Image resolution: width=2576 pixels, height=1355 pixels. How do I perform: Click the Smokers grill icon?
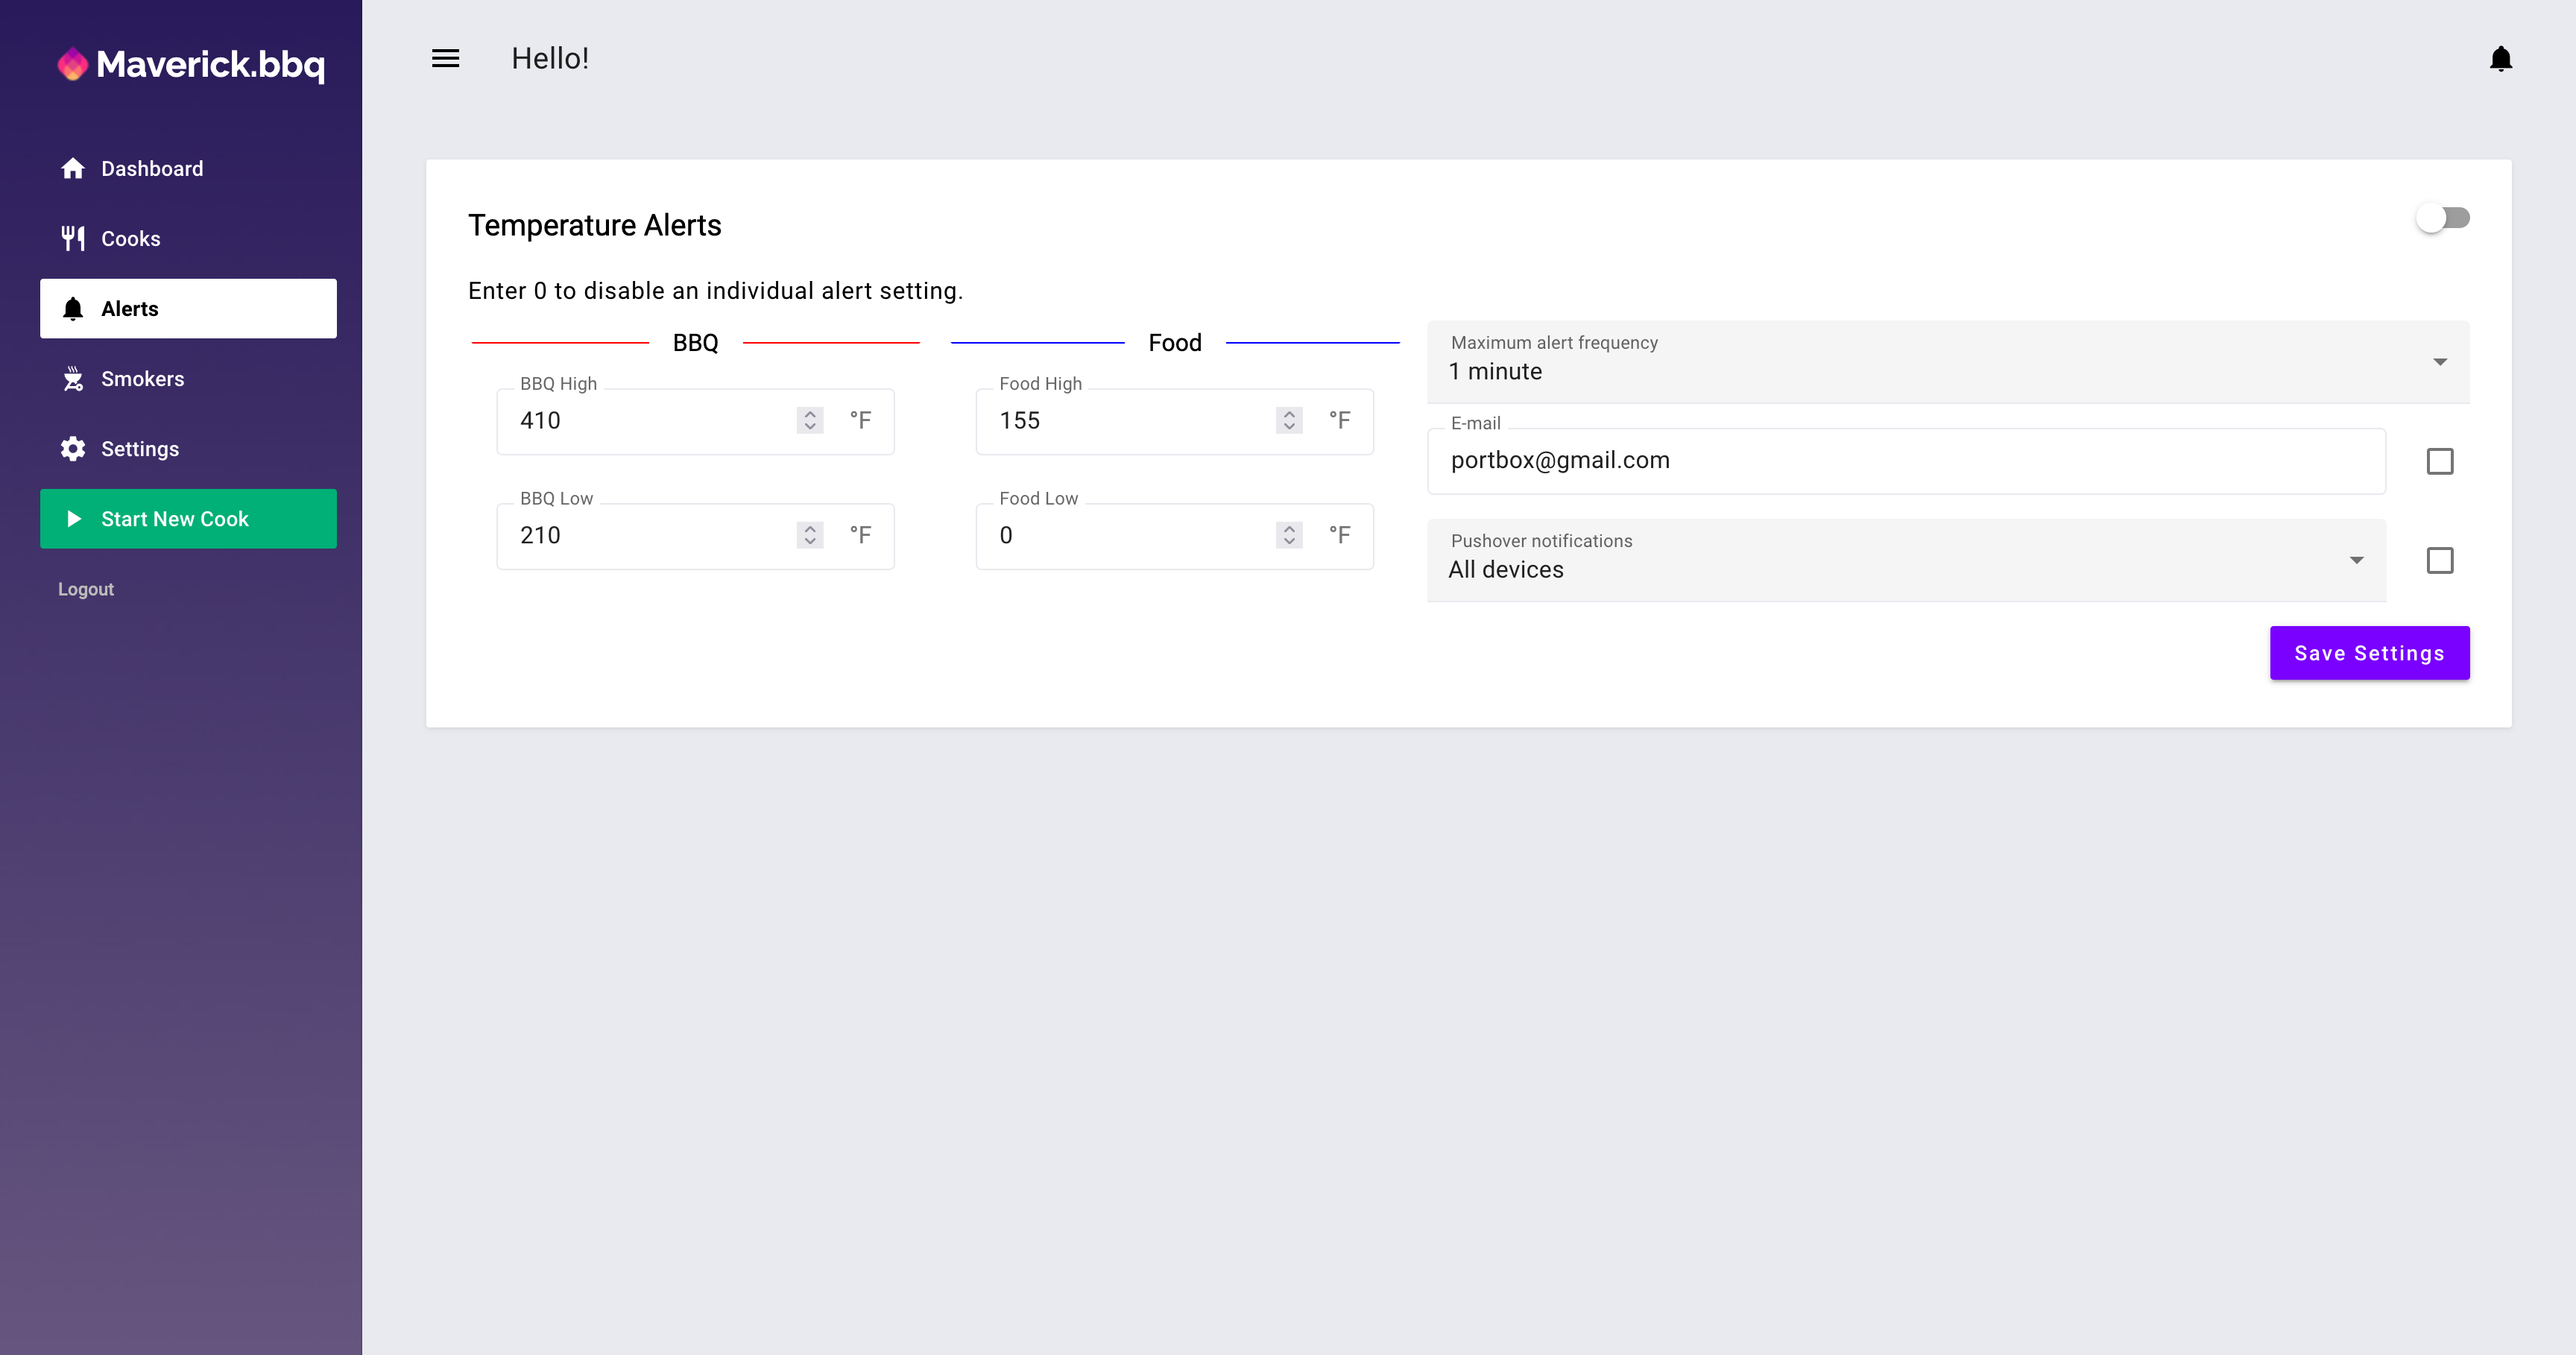(x=73, y=379)
